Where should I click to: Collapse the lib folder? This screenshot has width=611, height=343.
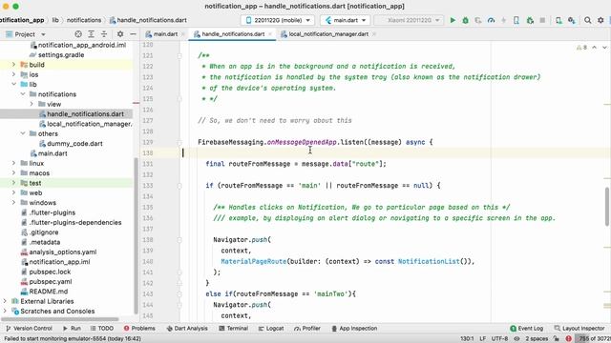point(13,84)
